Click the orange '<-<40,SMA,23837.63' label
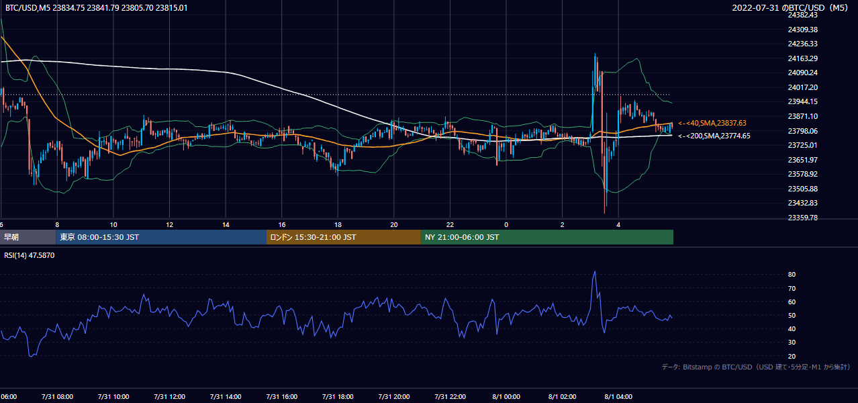Image resolution: width=858 pixels, height=403 pixels. (x=712, y=123)
